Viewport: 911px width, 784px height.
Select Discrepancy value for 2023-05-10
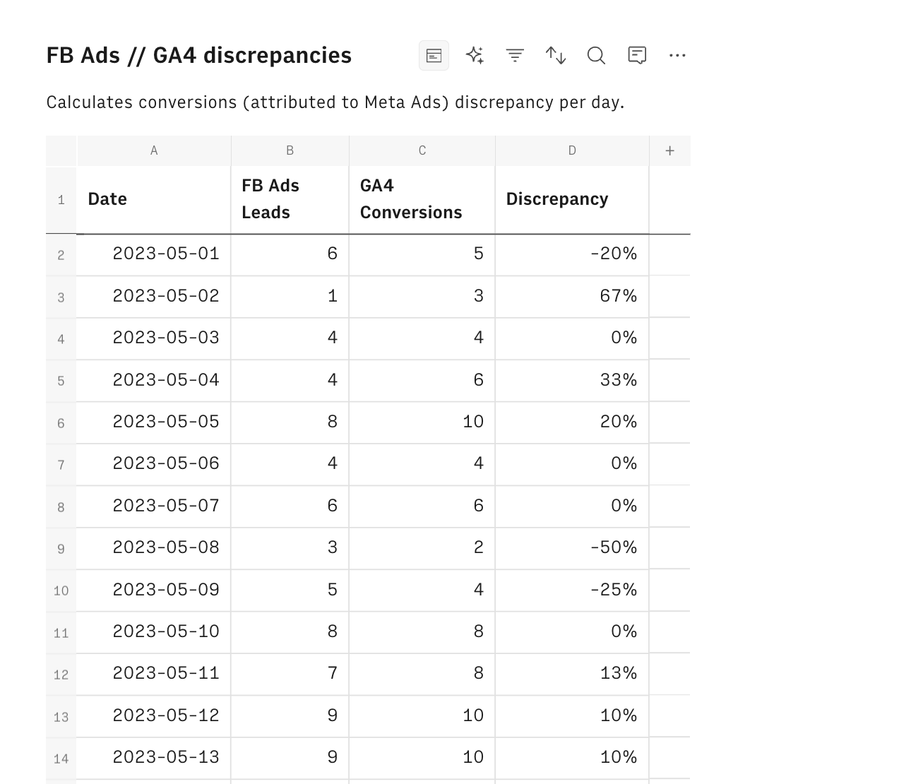tap(572, 632)
